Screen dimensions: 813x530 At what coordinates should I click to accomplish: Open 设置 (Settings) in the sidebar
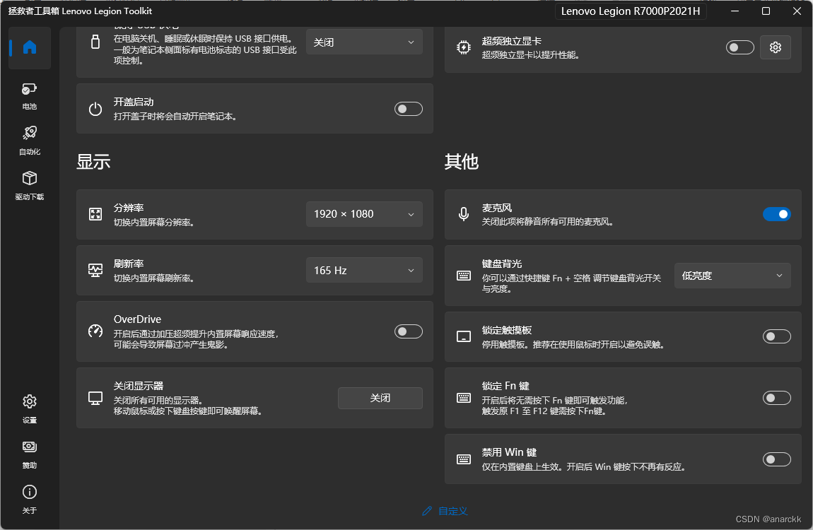pos(30,408)
